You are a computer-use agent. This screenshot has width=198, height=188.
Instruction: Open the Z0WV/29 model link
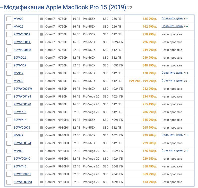click(20, 65)
